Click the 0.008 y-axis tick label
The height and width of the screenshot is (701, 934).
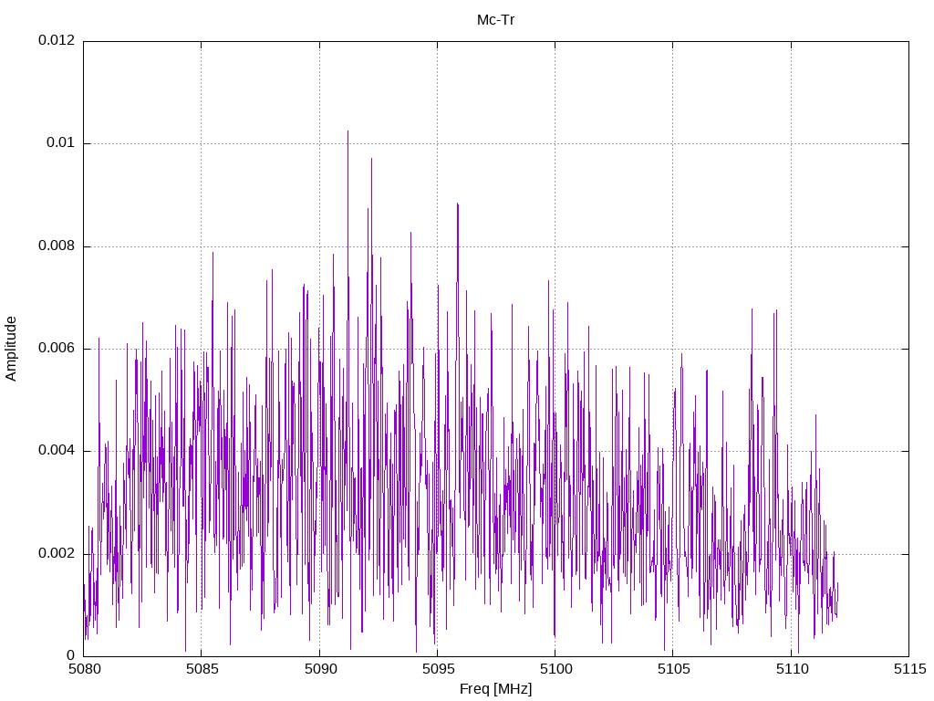[x=57, y=246]
